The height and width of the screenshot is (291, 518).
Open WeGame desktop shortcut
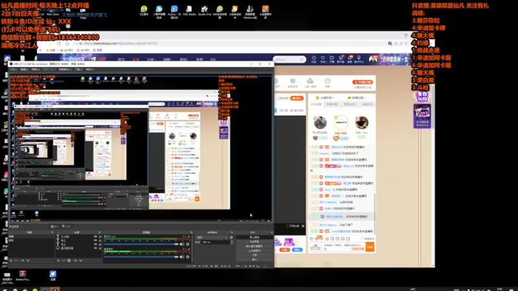250,12
